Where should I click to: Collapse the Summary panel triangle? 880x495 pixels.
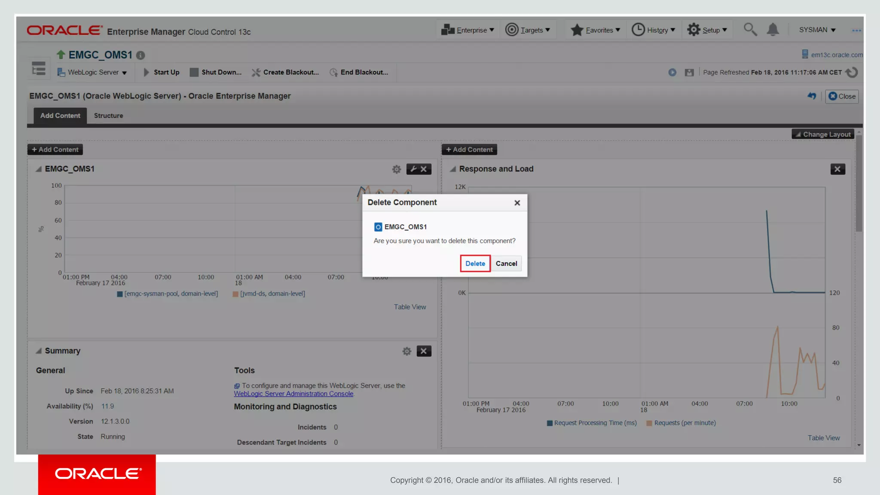(39, 351)
